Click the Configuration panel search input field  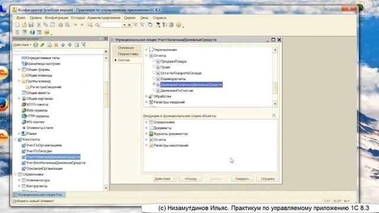pos(58,51)
